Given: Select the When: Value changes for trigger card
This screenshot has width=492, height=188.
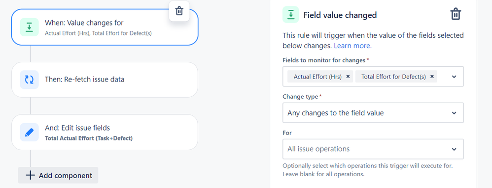Looking at the screenshot, I should point(105,27).
